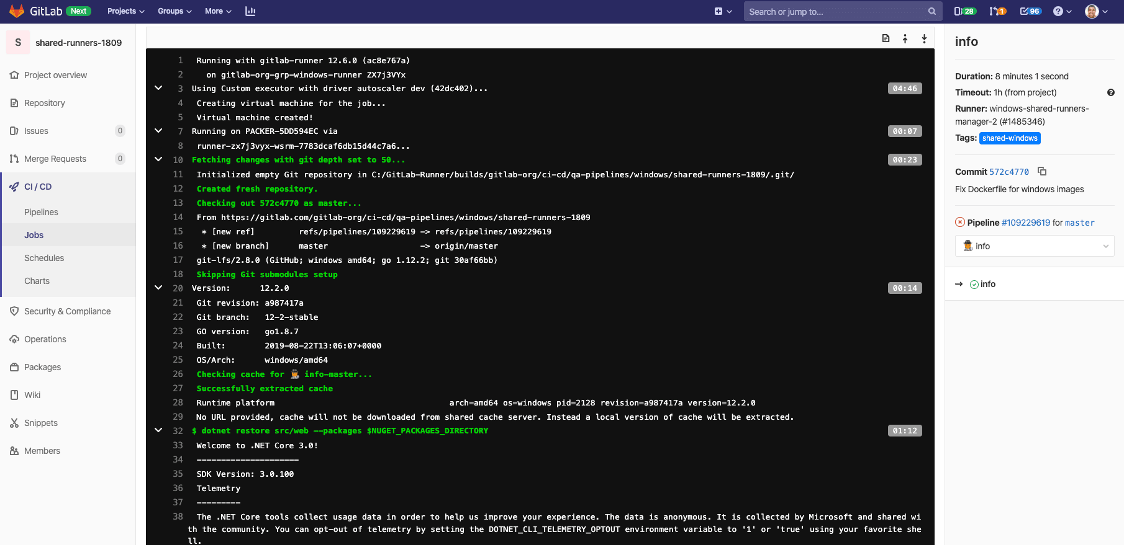
Task: Click the Wiki book icon
Action: pyautogui.click(x=14, y=395)
